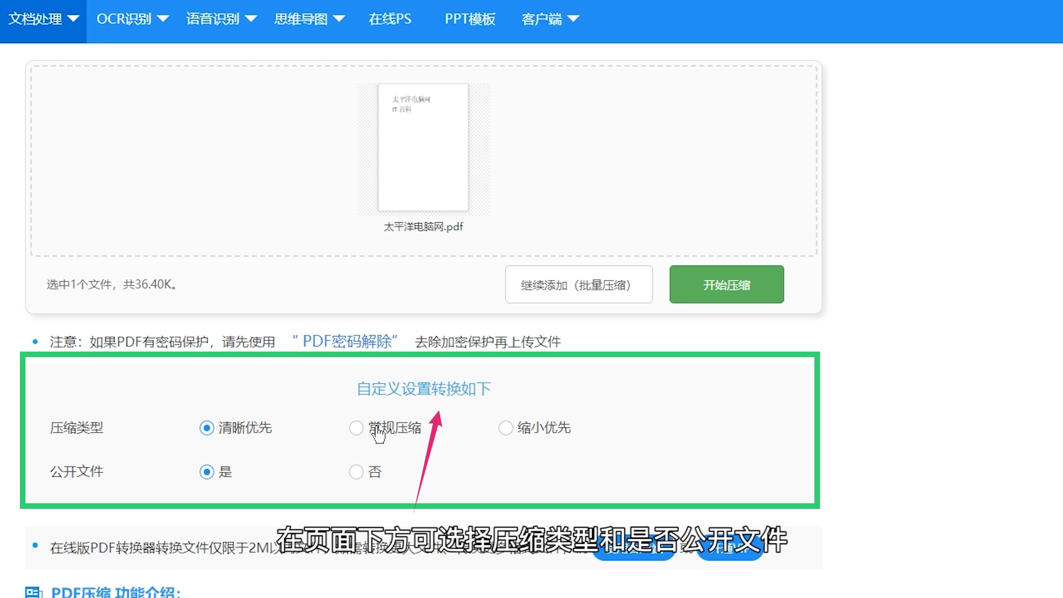Click the PDF压缩 功能介绍 heading icon
This screenshot has height=598, width=1063.
pos(34,592)
